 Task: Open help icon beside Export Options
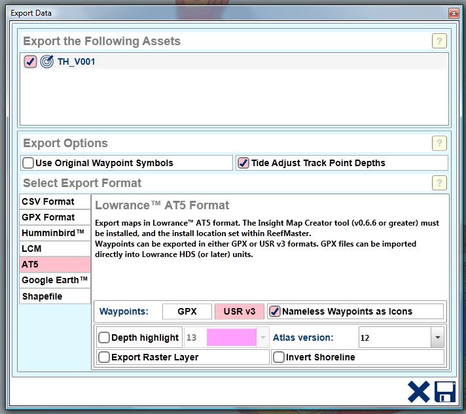click(x=439, y=143)
